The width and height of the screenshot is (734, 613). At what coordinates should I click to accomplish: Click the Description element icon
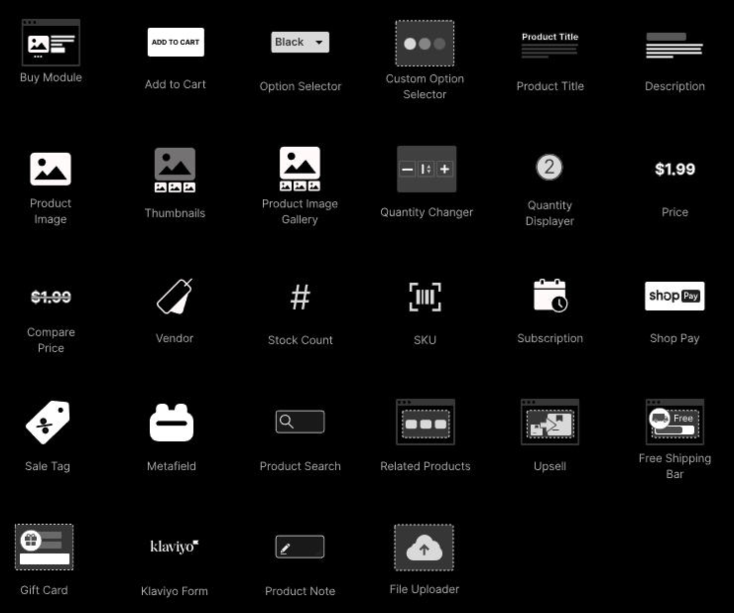pos(674,46)
